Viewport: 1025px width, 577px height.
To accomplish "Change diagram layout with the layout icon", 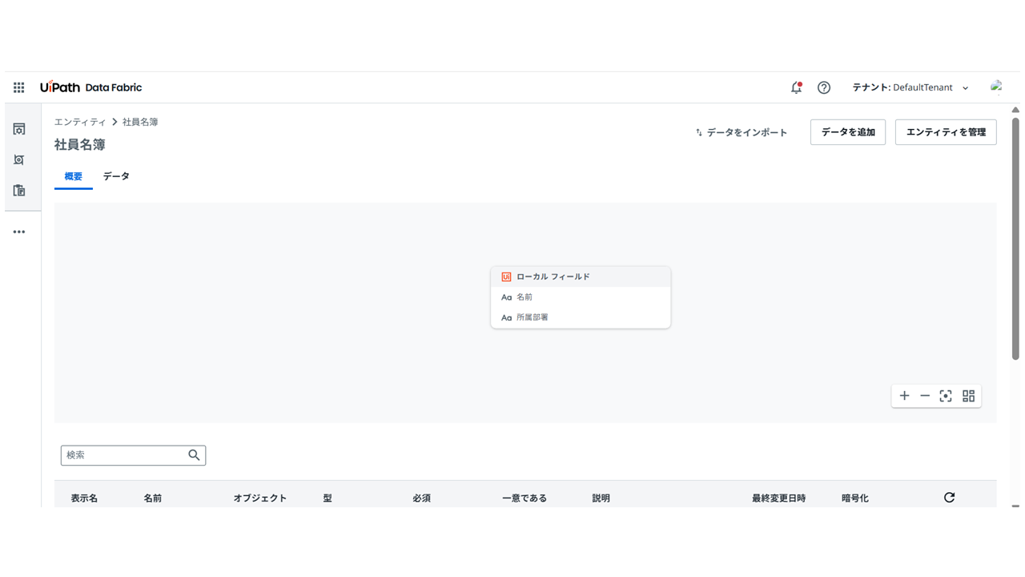I will [967, 395].
